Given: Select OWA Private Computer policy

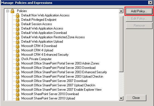Looking at the screenshot, I should click(36, 59).
